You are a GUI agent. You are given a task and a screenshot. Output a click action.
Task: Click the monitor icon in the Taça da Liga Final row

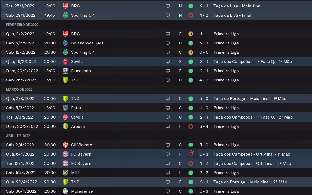tap(167, 15)
